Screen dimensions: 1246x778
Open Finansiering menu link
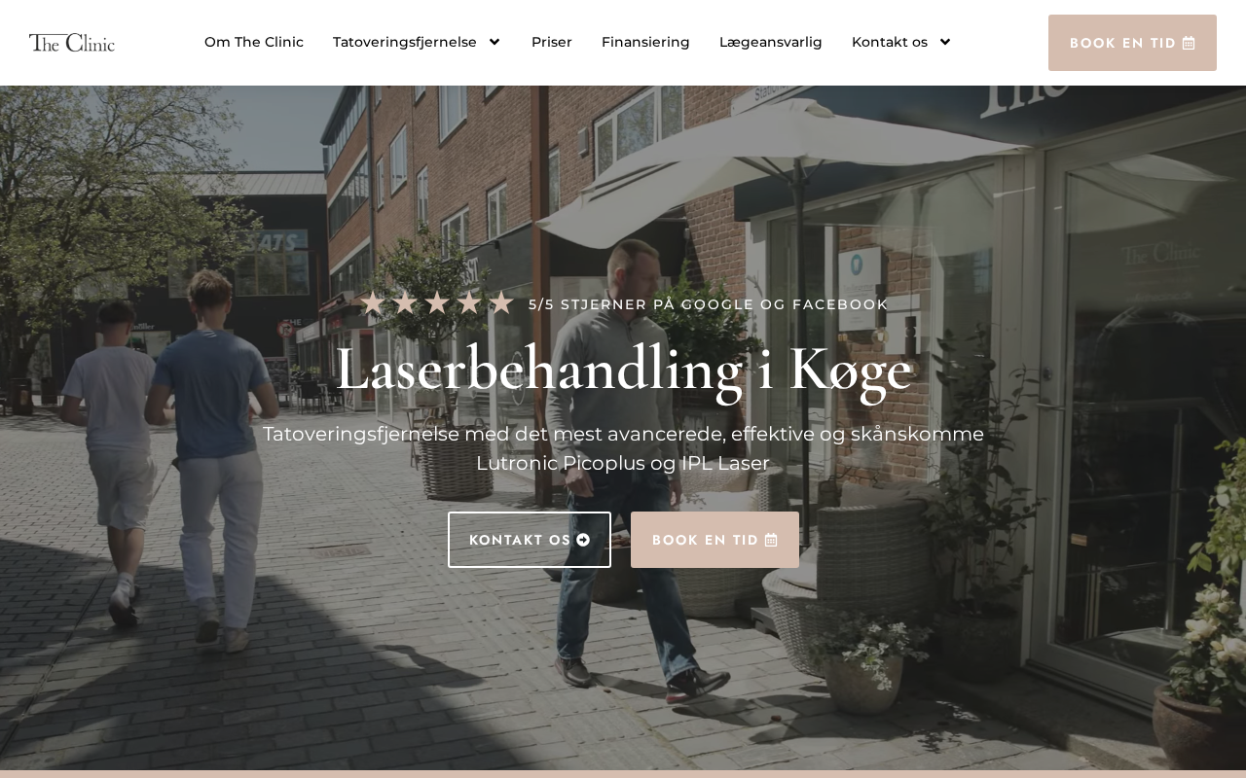pos(645,42)
